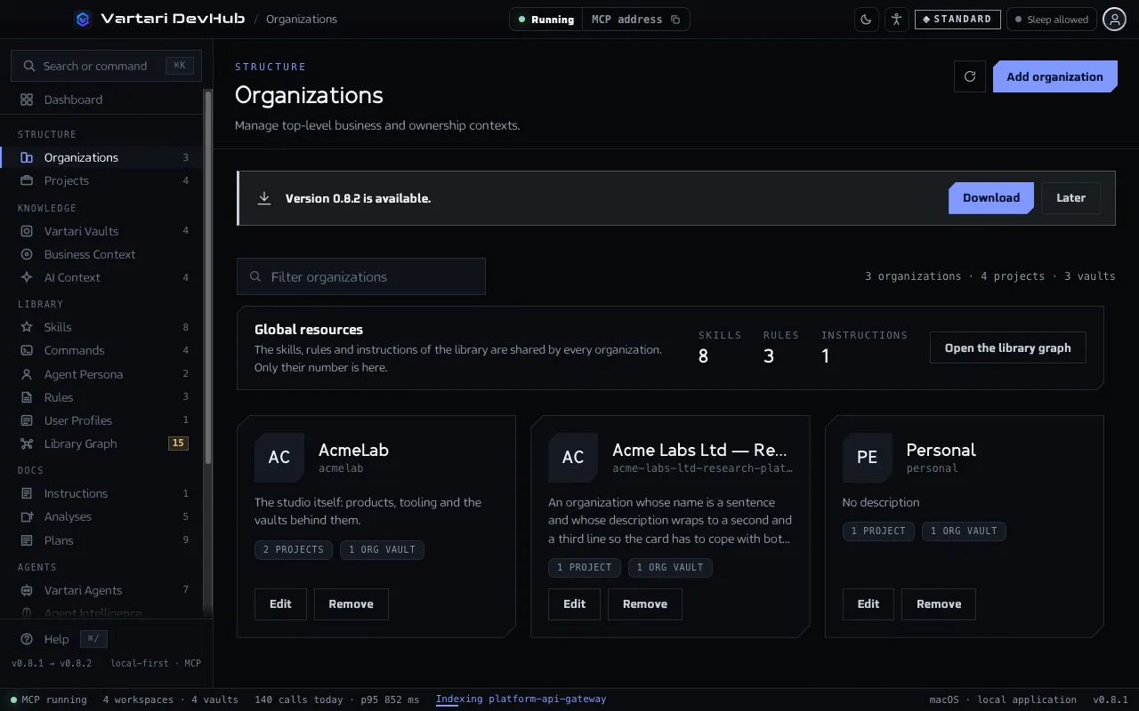The width and height of the screenshot is (1139, 711).
Task: Select Projects in the sidebar
Action: click(x=101, y=180)
